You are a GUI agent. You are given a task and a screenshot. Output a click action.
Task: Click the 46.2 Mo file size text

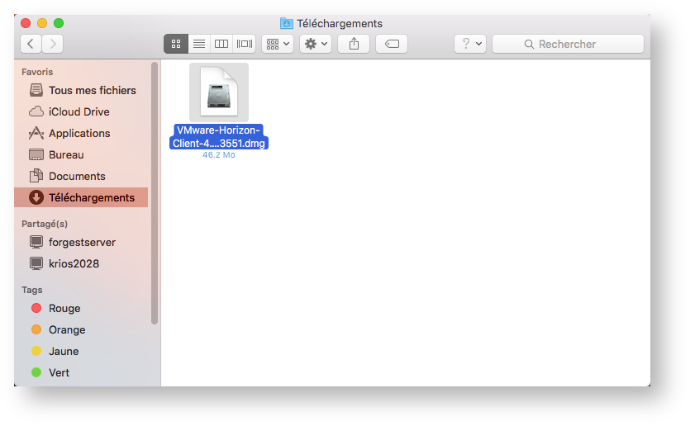pyautogui.click(x=219, y=154)
